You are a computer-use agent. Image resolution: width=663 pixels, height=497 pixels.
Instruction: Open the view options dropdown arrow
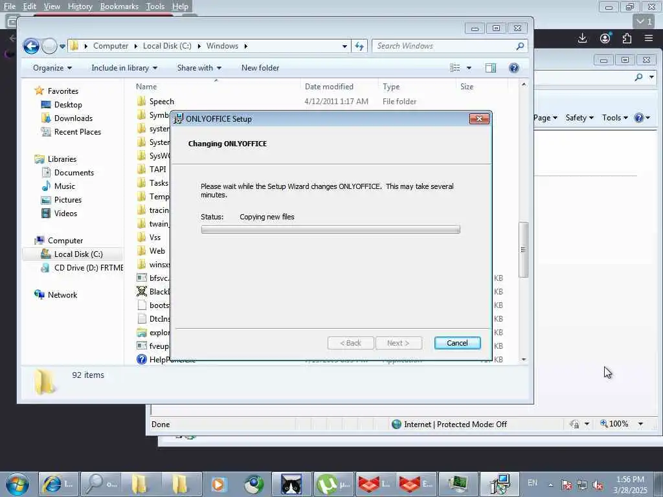click(x=469, y=68)
